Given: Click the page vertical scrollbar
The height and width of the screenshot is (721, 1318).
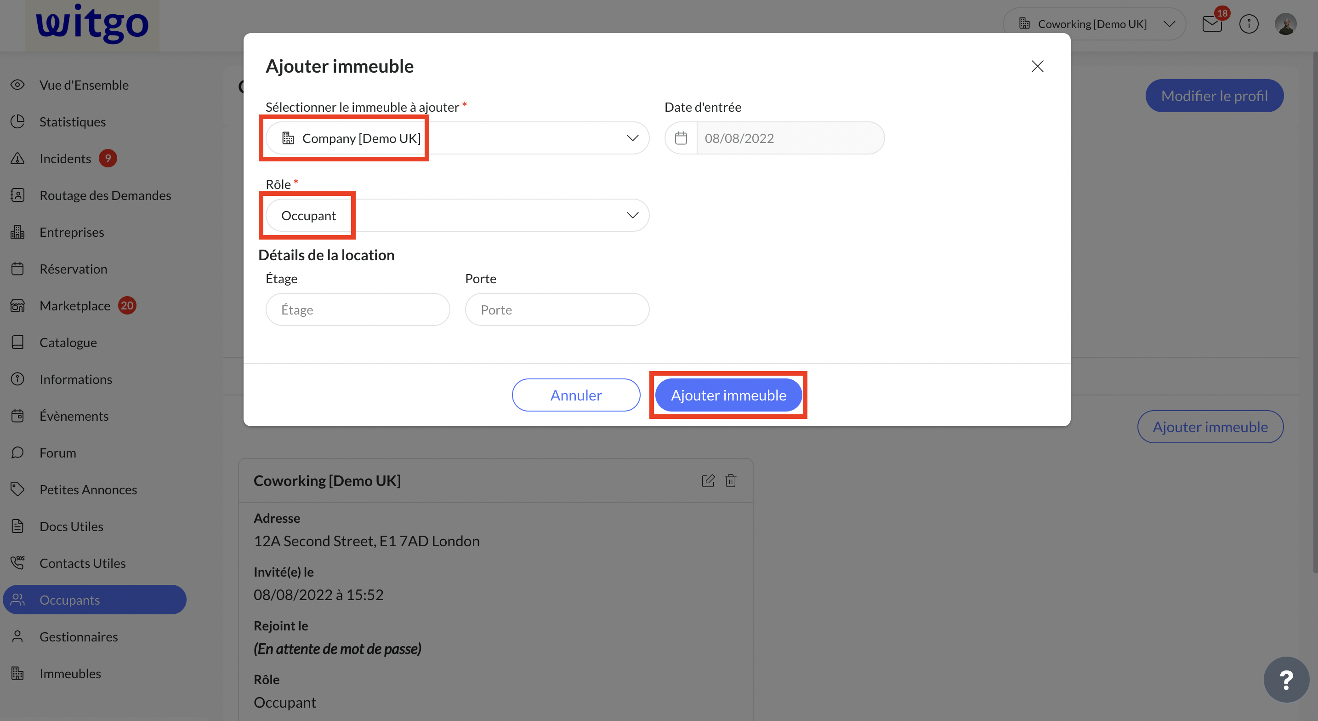Looking at the screenshot, I should (1315, 312).
